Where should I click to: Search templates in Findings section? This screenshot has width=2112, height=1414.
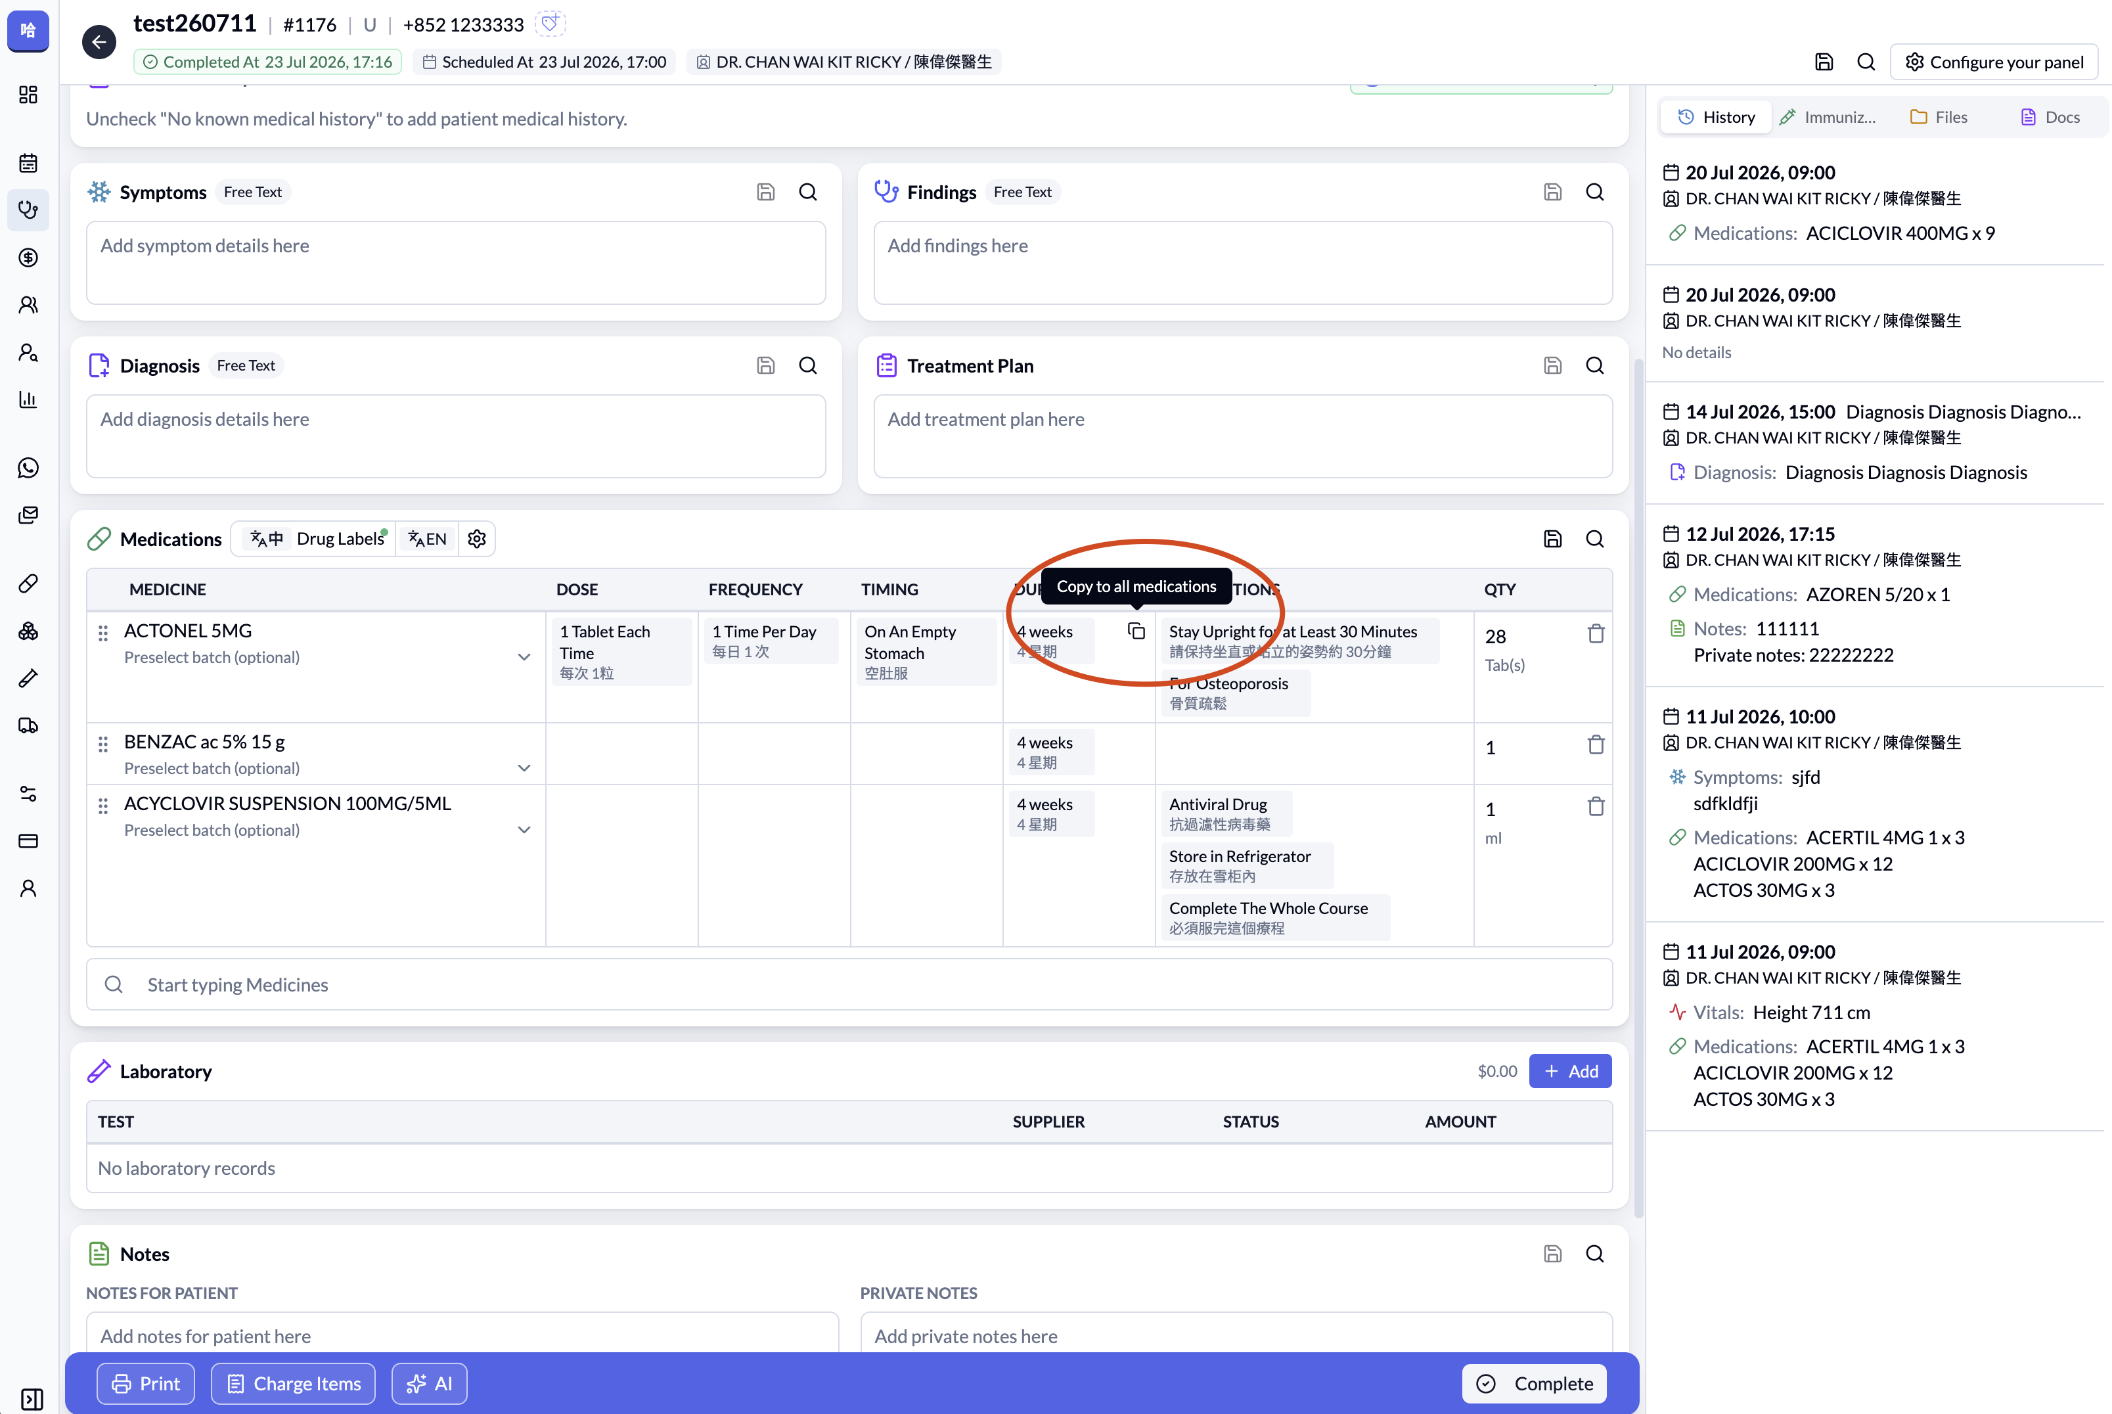[x=1594, y=192]
